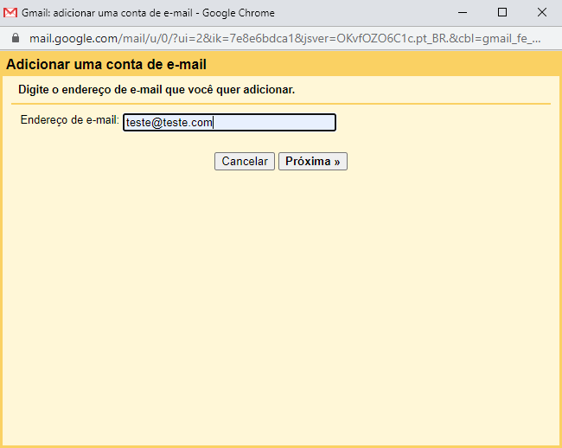This screenshot has height=448, width=562.
Task: Click the "Digite o endereço de e-mail" instruction text
Action: [156, 90]
